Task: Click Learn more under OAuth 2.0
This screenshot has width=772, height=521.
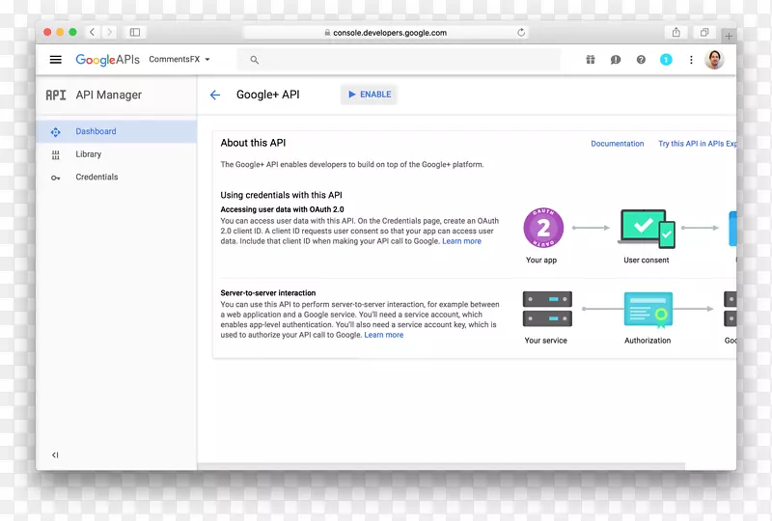Action: click(x=462, y=241)
